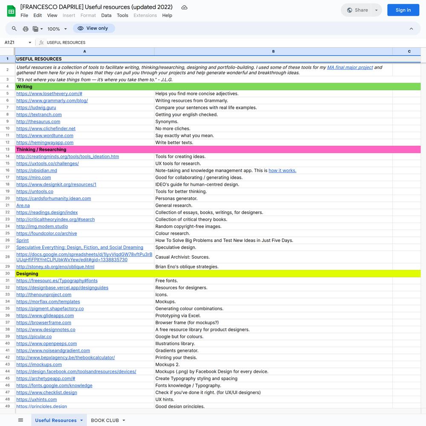The image size is (426, 426).
Task: Open the search menus magnifier icon
Action: [x=14, y=29]
